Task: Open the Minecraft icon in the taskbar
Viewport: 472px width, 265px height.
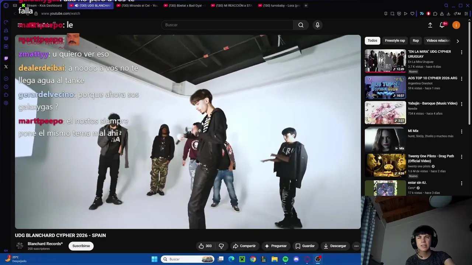Action: coord(242,259)
